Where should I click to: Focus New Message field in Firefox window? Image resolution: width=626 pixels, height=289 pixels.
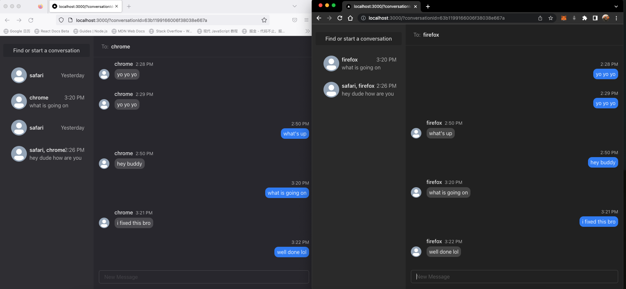click(x=204, y=277)
